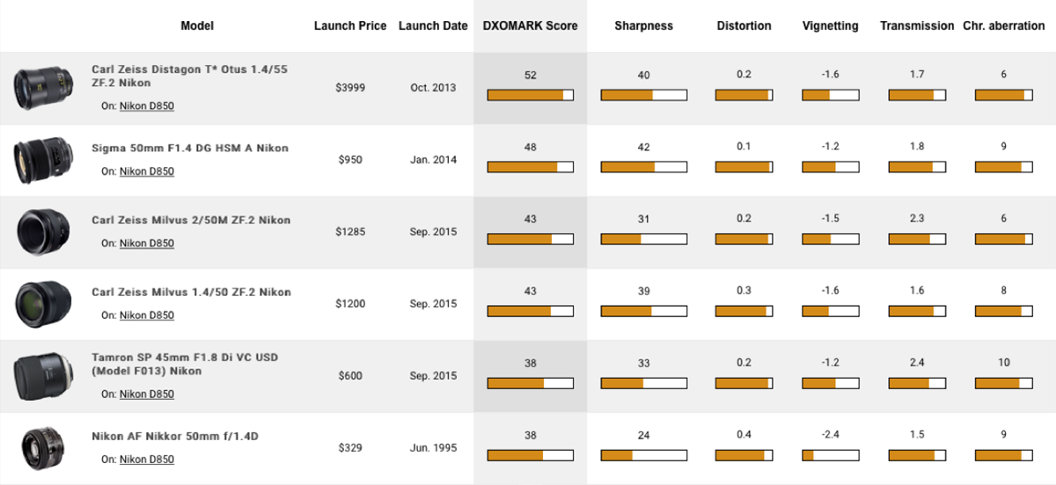Click the Nikkor vignetting bar showing -2.4
The width and height of the screenshot is (1056, 485).
pyautogui.click(x=830, y=455)
